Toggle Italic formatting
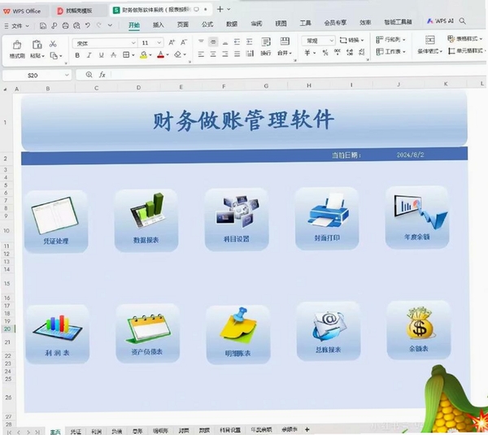 (x=89, y=55)
